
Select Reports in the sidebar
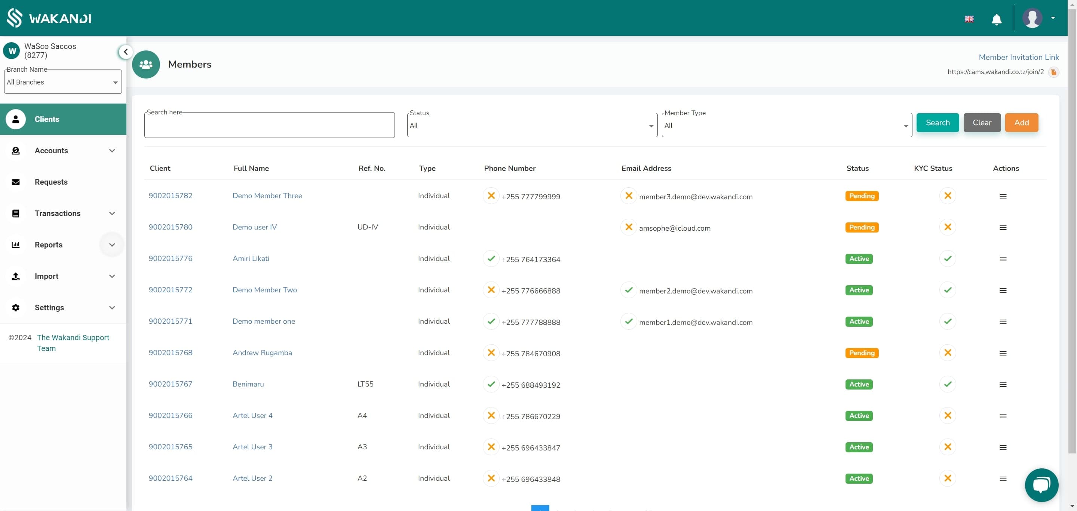pyautogui.click(x=49, y=244)
